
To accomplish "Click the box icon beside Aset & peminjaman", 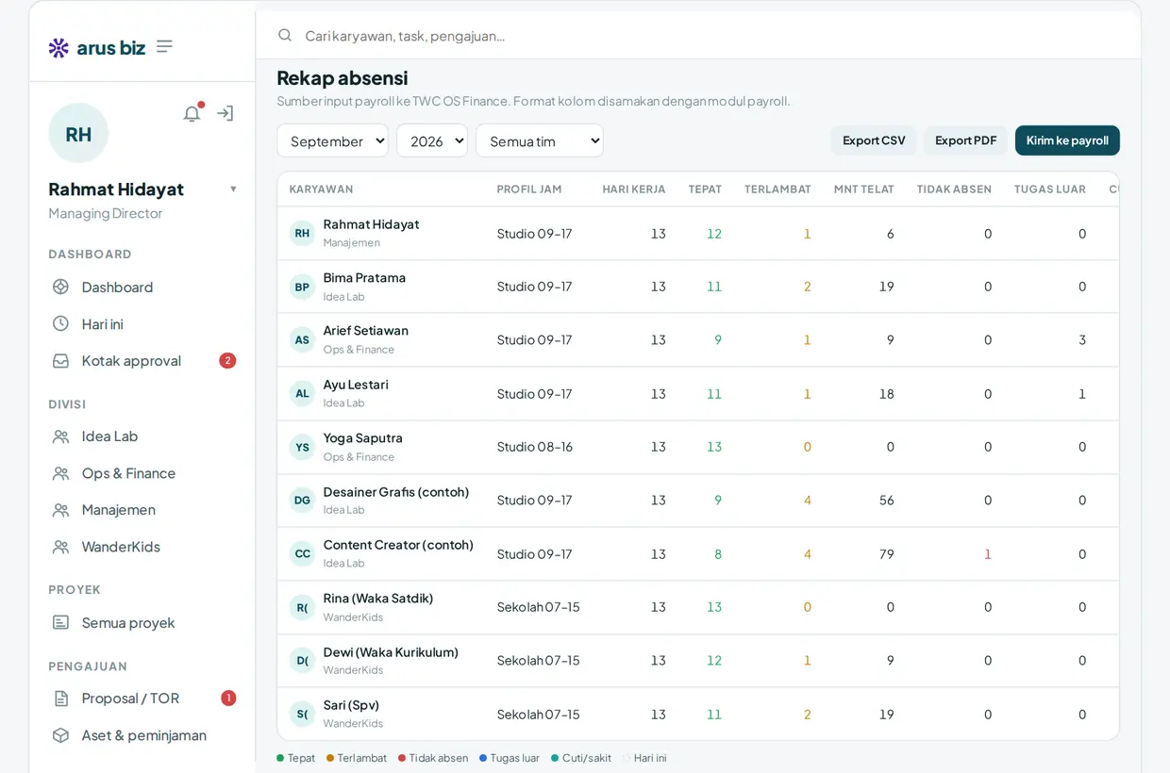I will [60, 735].
